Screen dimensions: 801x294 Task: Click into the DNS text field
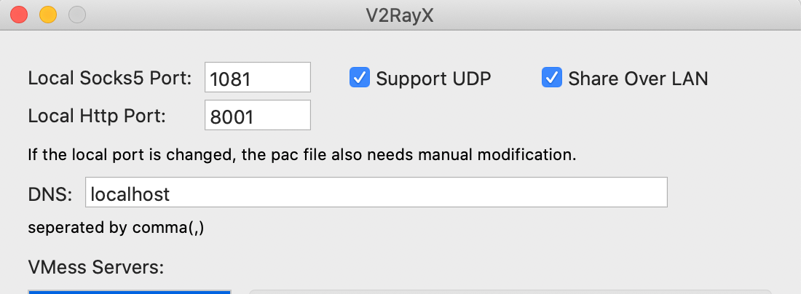click(x=376, y=194)
